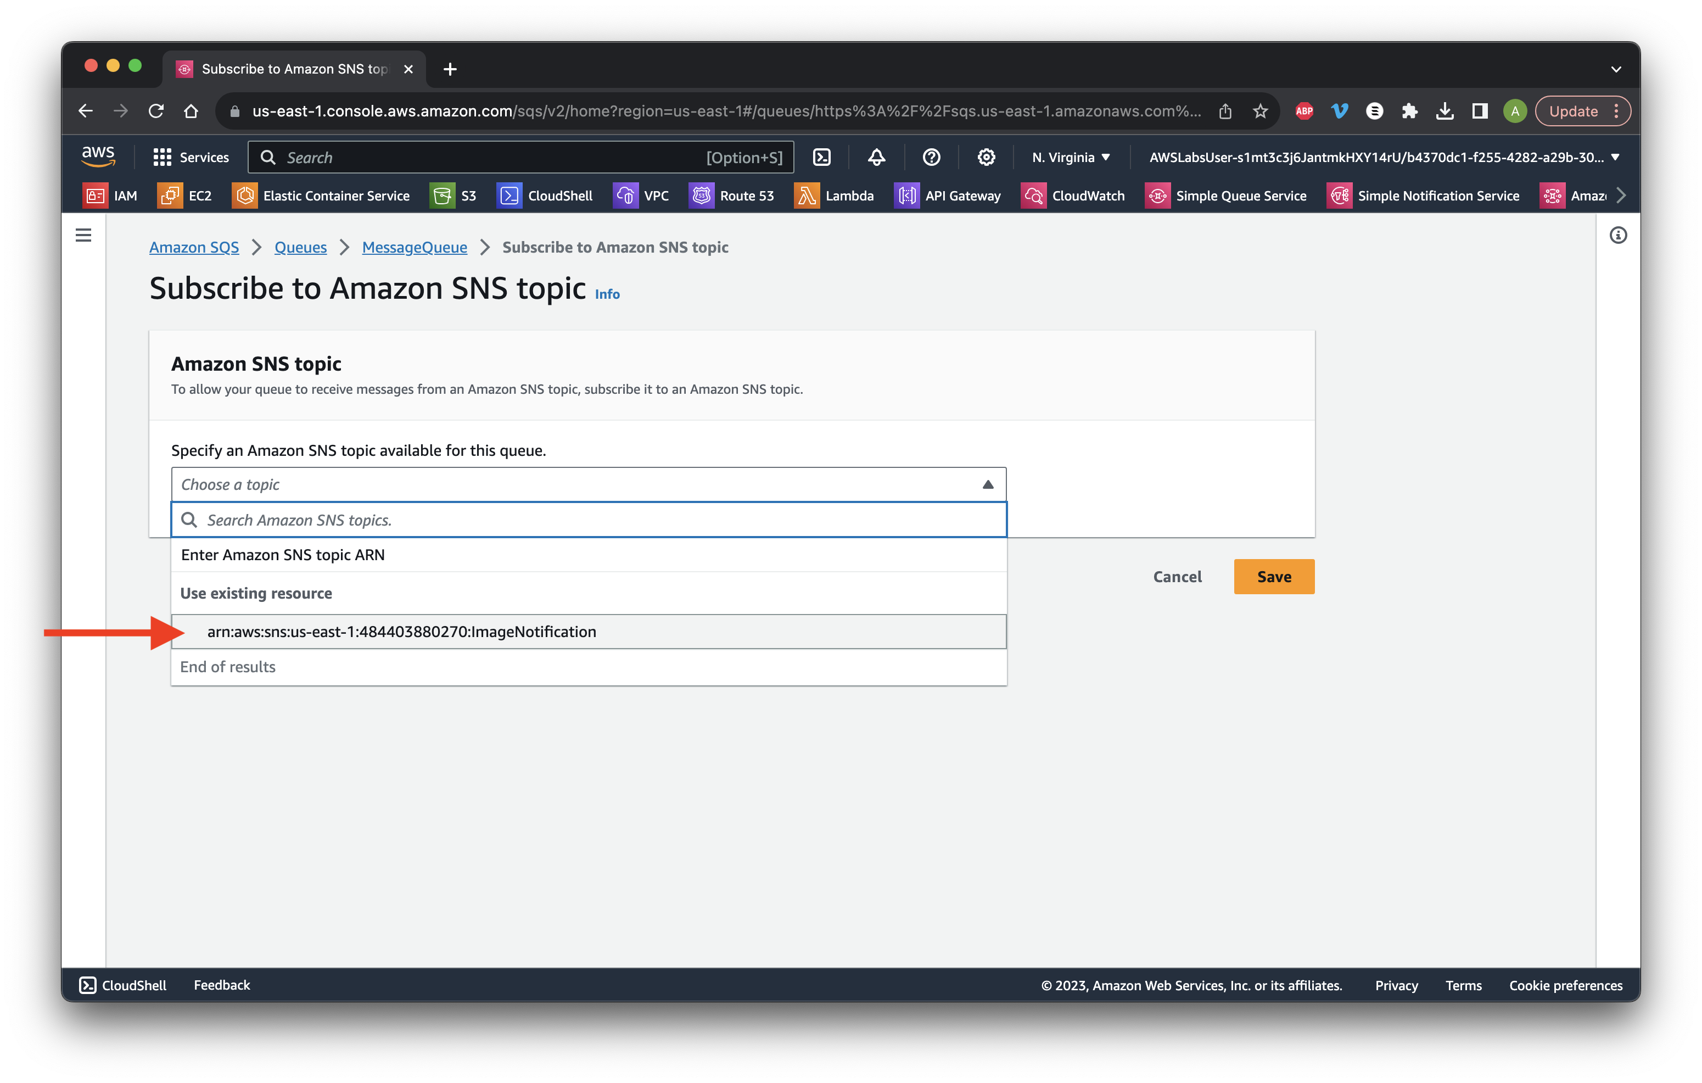Open IAM service shortcut
Viewport: 1702px width, 1083px height.
tap(110, 196)
